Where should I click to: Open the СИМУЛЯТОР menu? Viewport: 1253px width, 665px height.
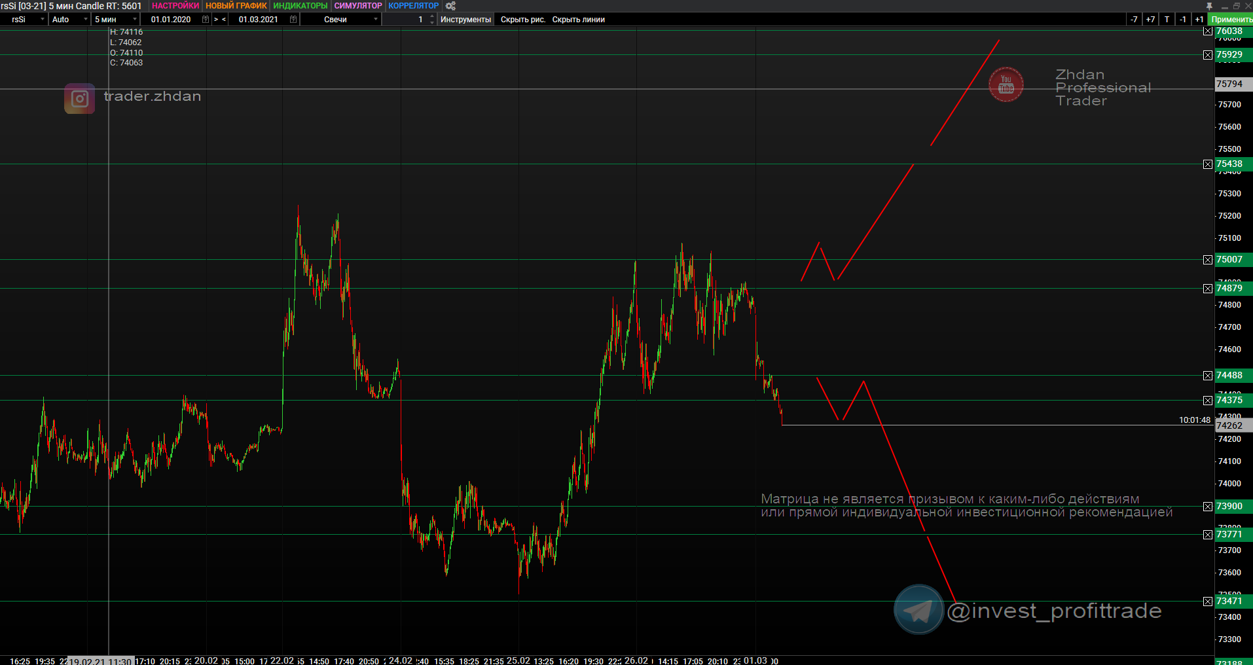pyautogui.click(x=358, y=6)
